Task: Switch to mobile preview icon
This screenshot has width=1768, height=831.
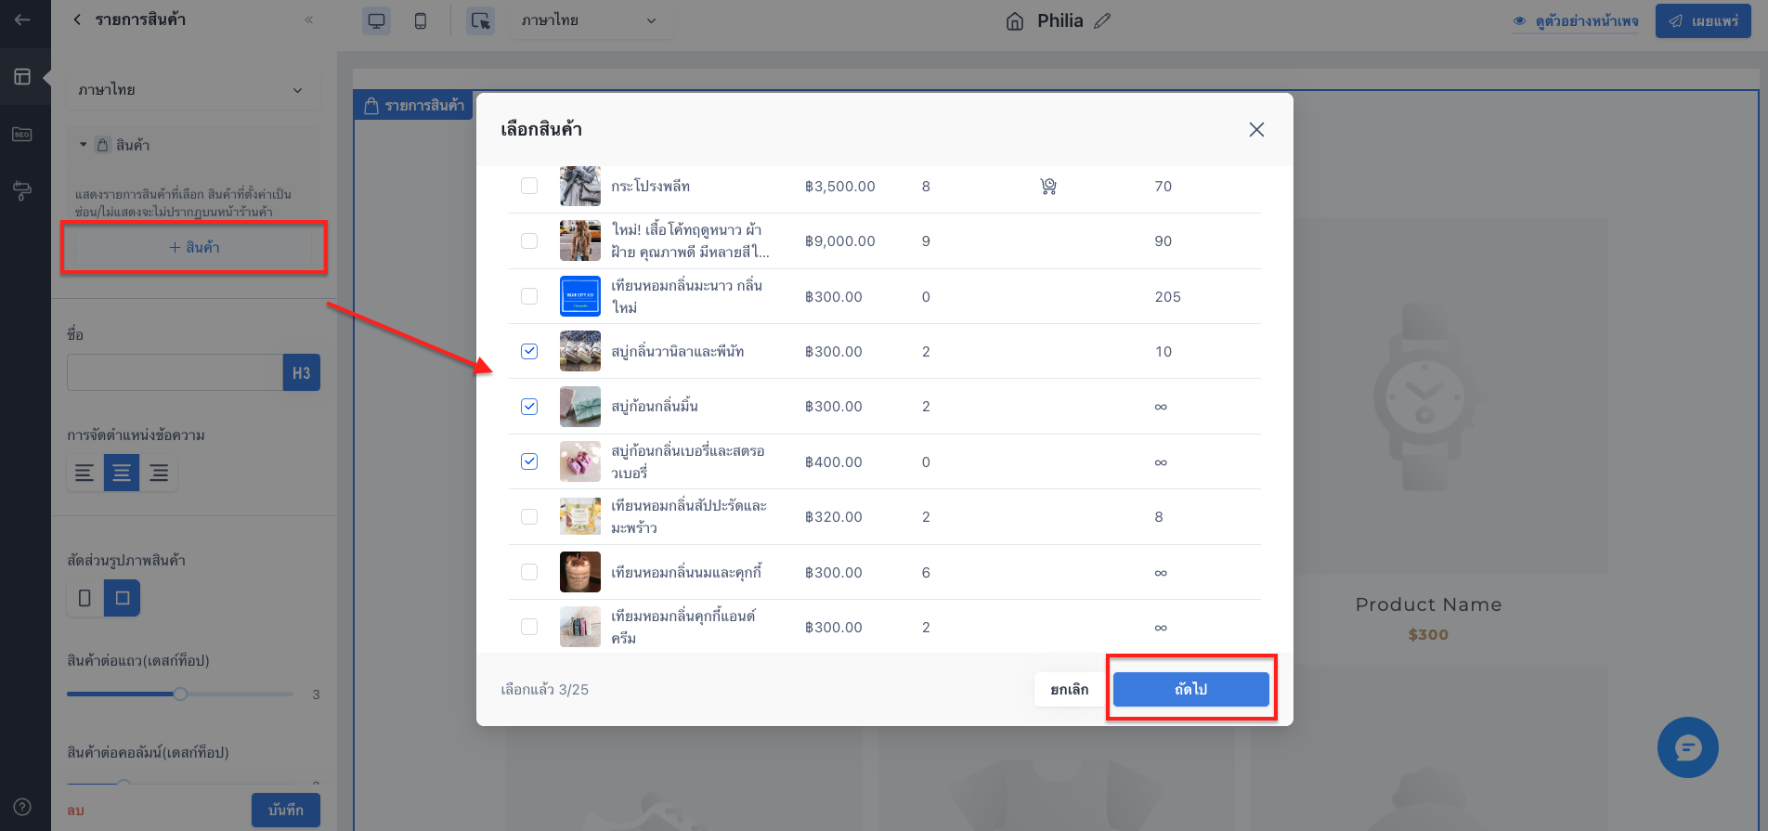Action: tap(421, 20)
